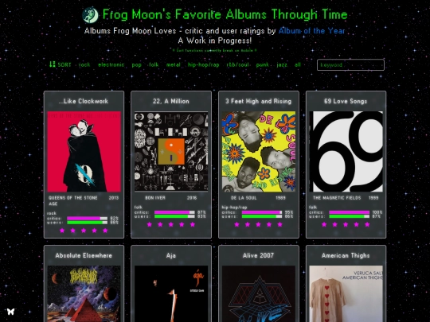Viewport: 430px width, 322px height.
Task: Click the SORT arrows icon
Action: click(52, 64)
